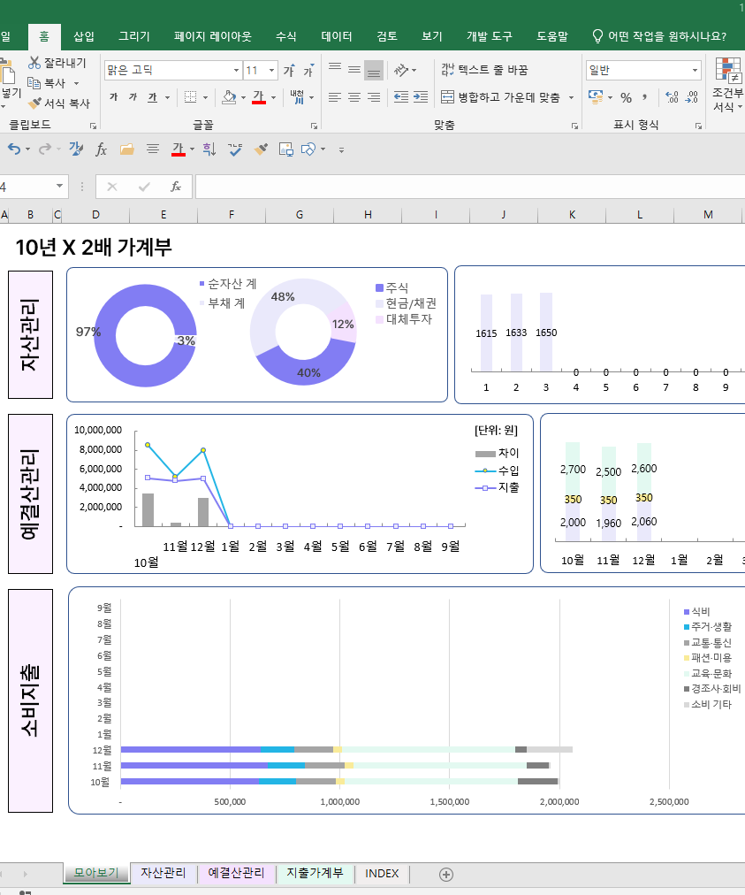Click column header G

click(x=300, y=215)
